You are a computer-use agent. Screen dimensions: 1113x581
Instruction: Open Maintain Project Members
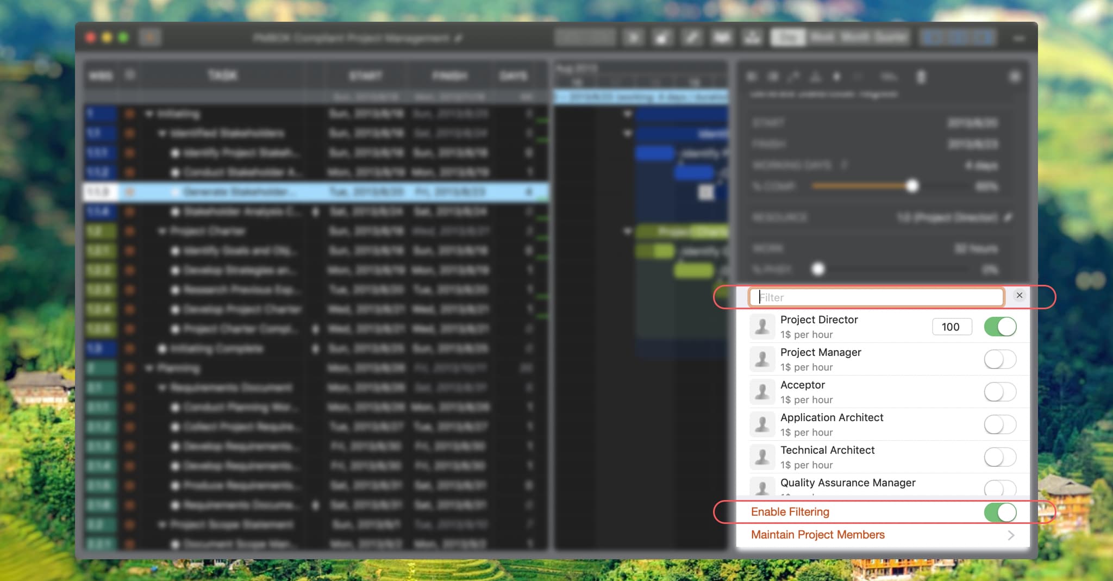click(x=881, y=535)
